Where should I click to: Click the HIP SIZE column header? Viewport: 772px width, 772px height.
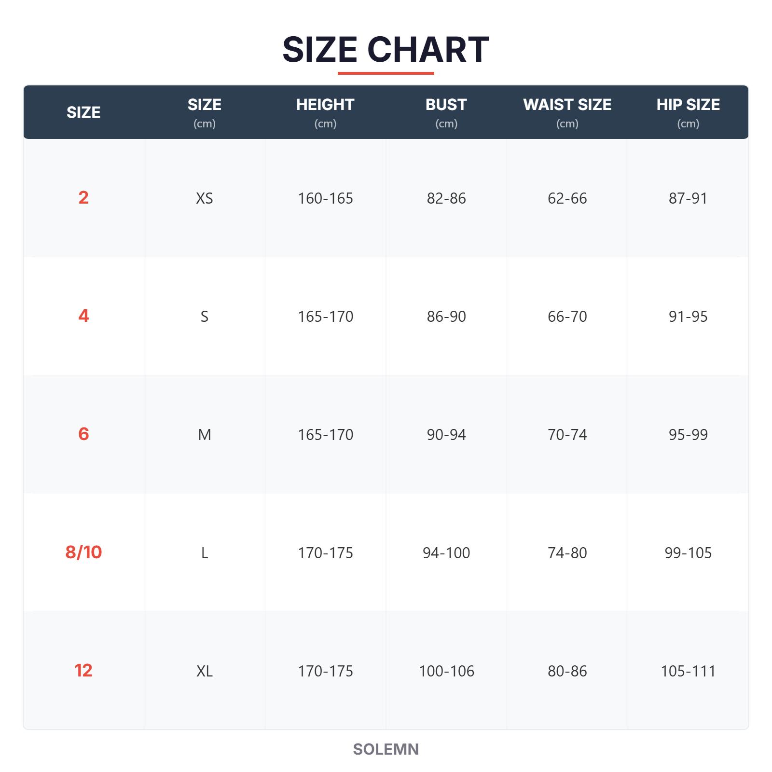pos(688,112)
